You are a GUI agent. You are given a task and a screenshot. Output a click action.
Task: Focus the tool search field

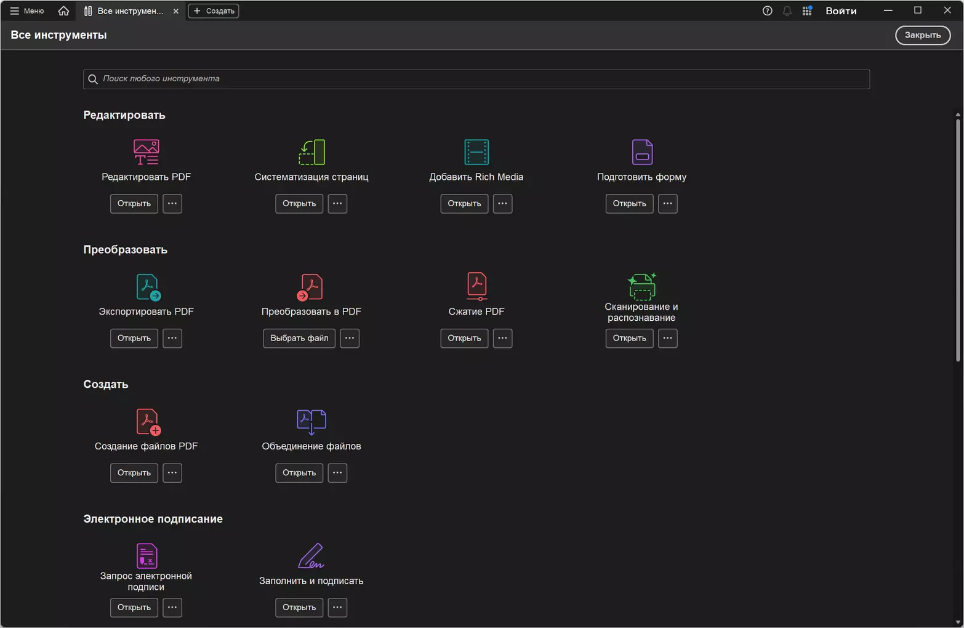[476, 79]
